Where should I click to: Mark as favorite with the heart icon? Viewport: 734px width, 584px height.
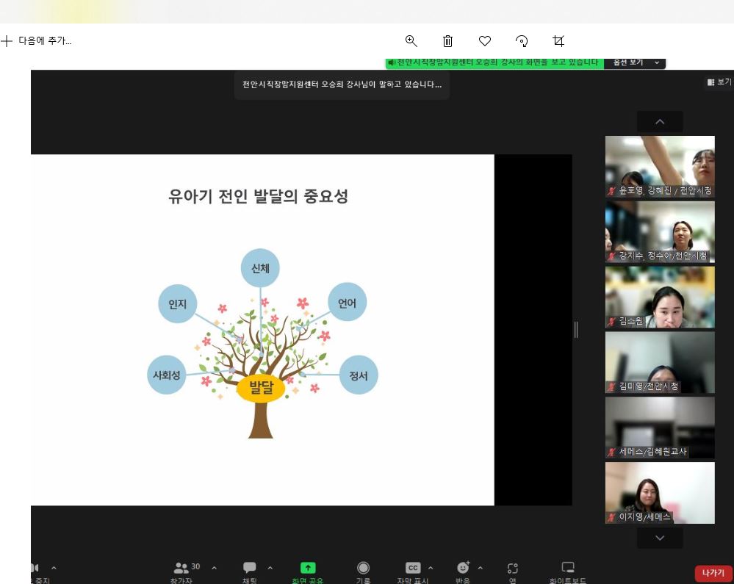pos(485,41)
